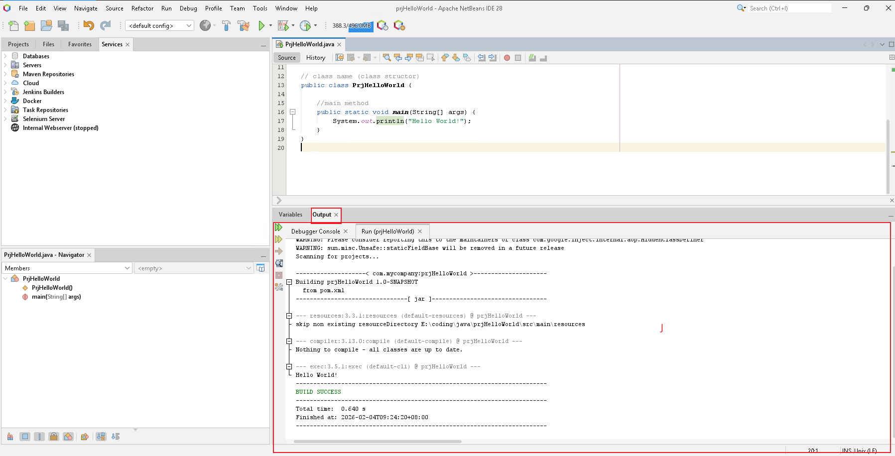The height and width of the screenshot is (456, 895).
Task: Toggle Highlight Search in editor toolbar
Action: point(420,58)
